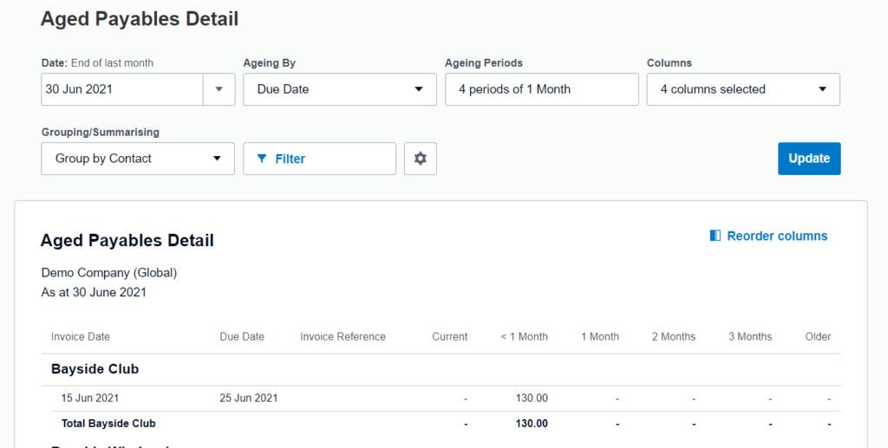Open the Ageing Periods field
This screenshot has width=888, height=448.
(x=541, y=89)
